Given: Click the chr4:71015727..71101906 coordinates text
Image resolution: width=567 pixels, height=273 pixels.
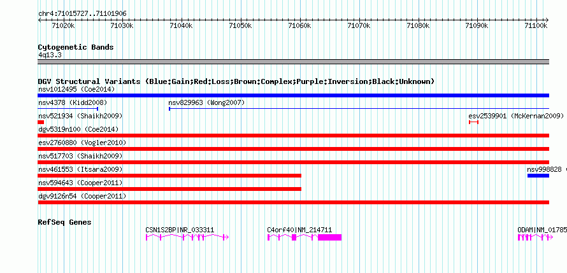Looking at the screenshot, I should click(82, 14).
